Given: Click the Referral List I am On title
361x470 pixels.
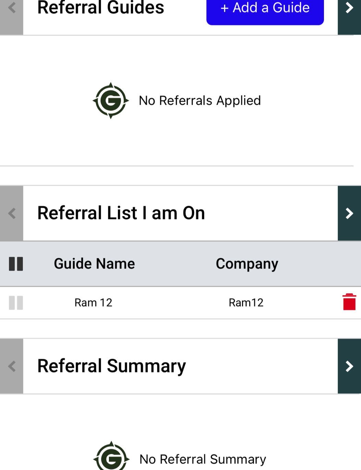Looking at the screenshot, I should point(121,213).
